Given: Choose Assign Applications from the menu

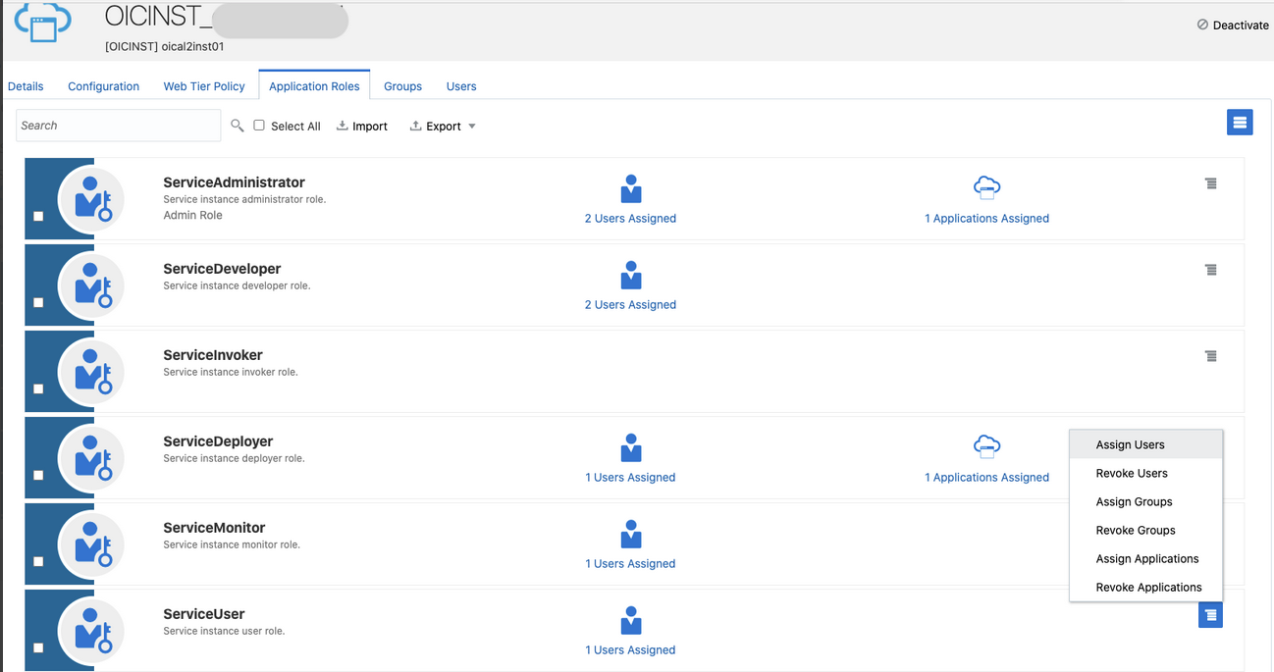Looking at the screenshot, I should tap(1146, 558).
